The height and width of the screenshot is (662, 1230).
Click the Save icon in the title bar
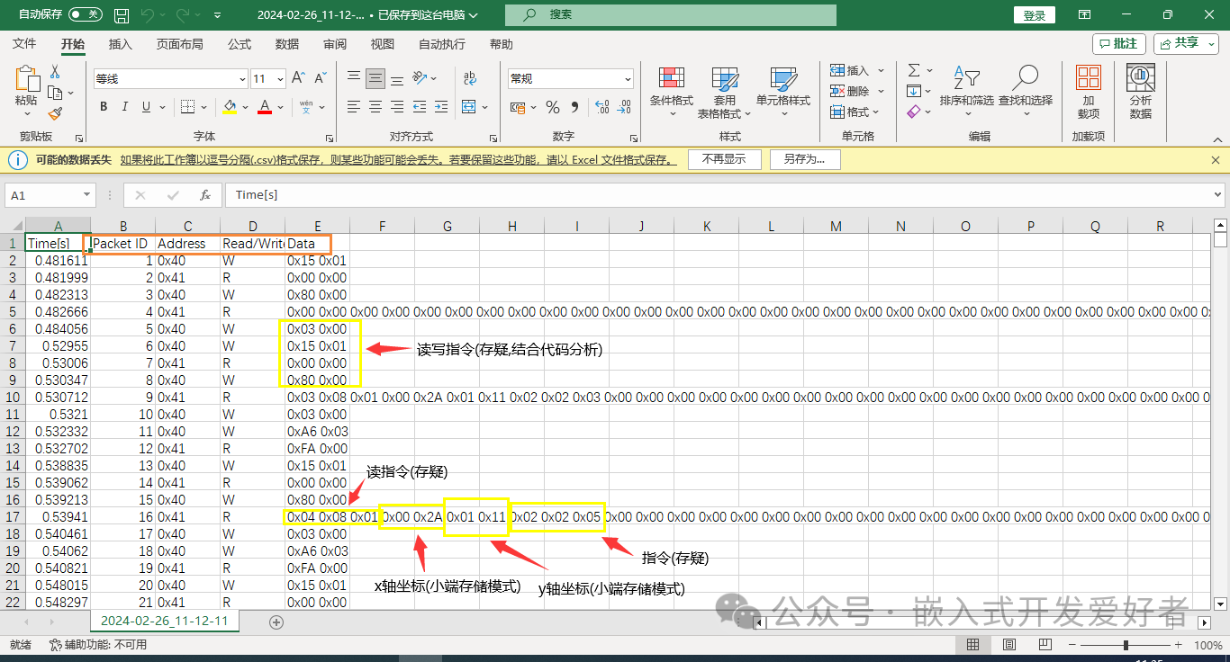click(x=121, y=15)
